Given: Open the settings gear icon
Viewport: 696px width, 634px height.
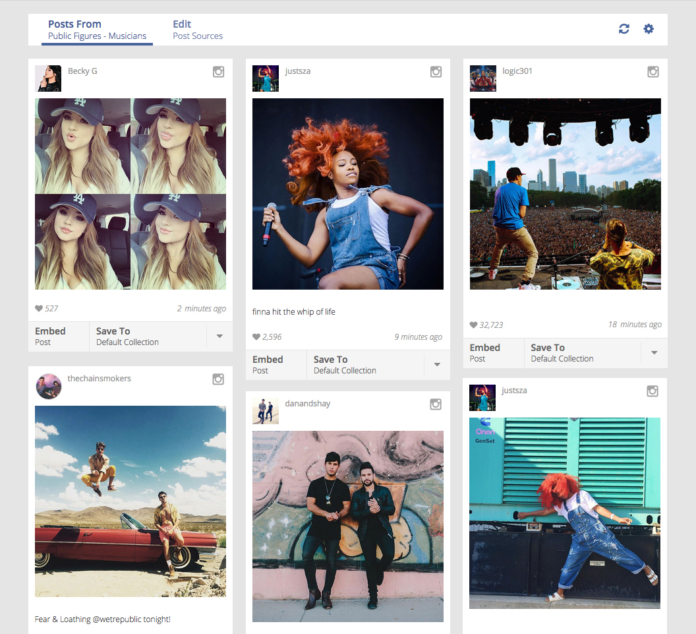Looking at the screenshot, I should point(649,29).
